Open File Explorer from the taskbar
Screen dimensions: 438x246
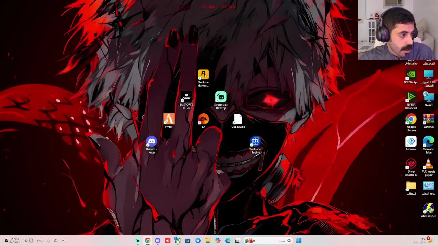pos(208,241)
